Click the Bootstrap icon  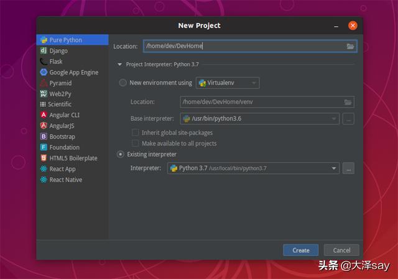pos(44,137)
